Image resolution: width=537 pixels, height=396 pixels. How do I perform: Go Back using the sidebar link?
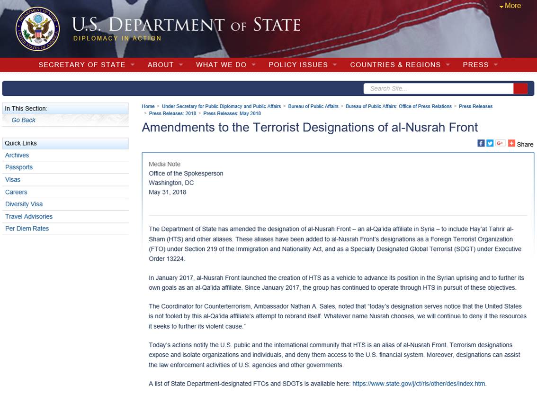tap(24, 120)
